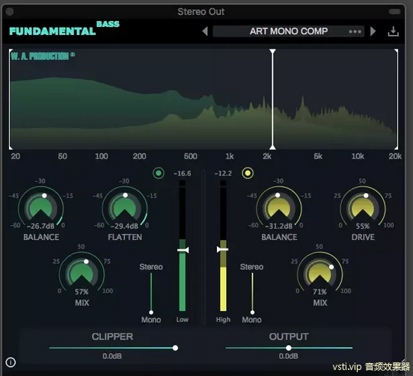The image size is (413, 376).
Task: Click the save preset download icon
Action: (x=393, y=31)
